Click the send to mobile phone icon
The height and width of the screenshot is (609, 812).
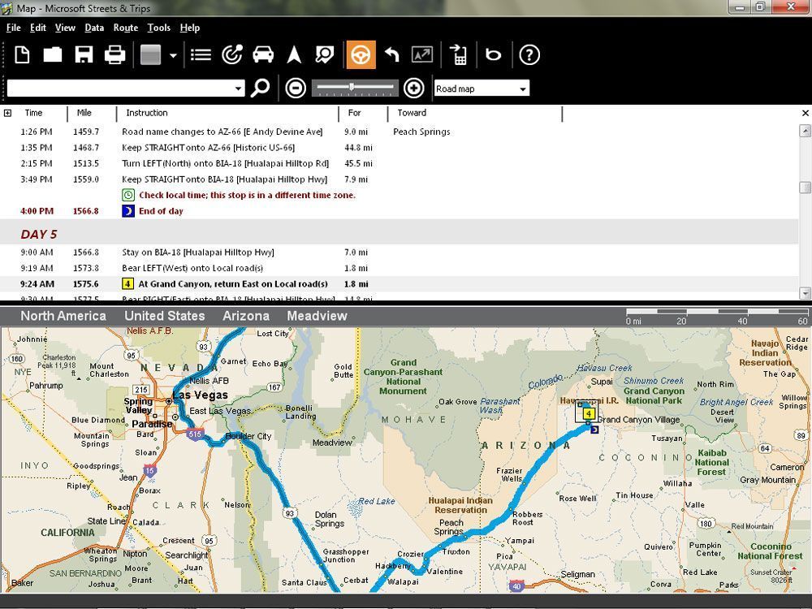pos(460,55)
